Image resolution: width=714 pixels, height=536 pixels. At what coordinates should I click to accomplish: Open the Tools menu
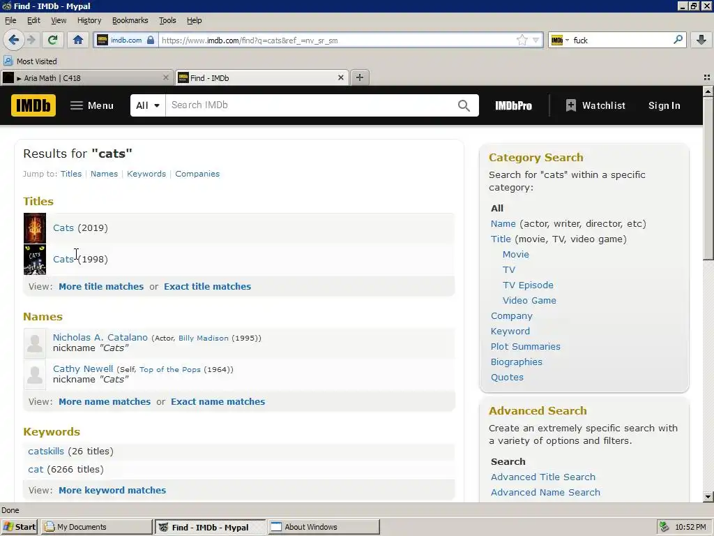[167, 20]
